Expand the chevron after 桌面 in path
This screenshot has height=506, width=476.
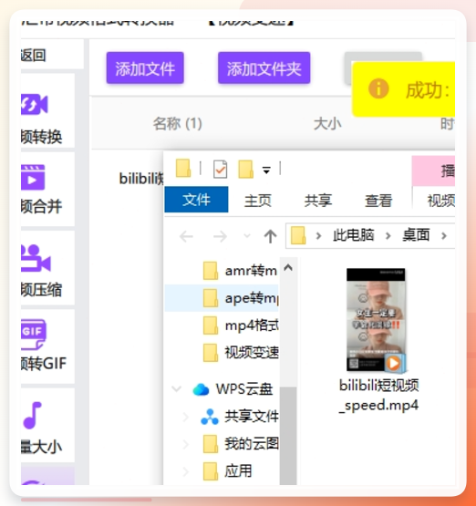pyautogui.click(x=444, y=236)
